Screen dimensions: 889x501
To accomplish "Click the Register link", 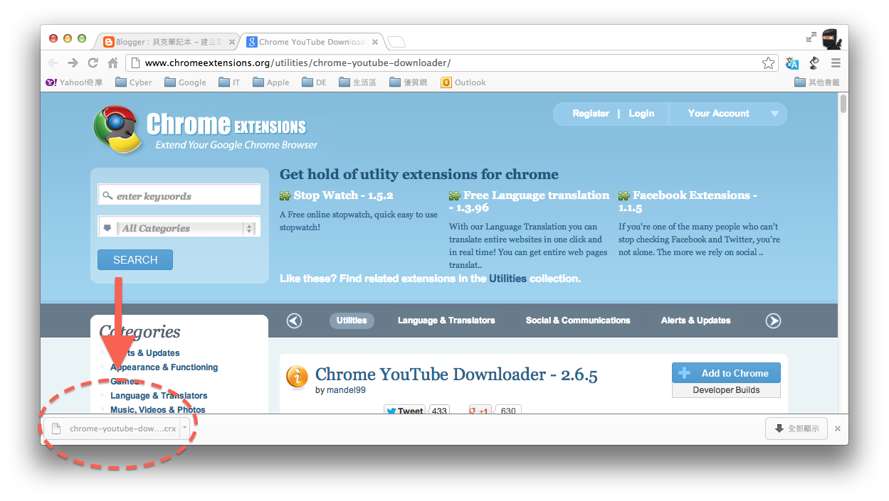I will point(591,114).
